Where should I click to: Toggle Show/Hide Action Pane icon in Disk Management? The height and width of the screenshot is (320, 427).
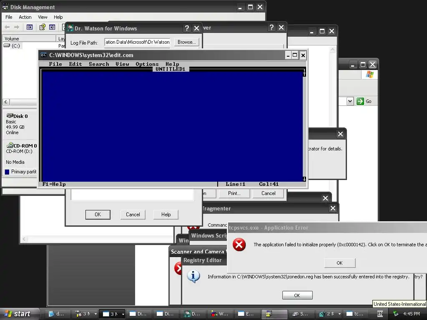click(x=52, y=27)
